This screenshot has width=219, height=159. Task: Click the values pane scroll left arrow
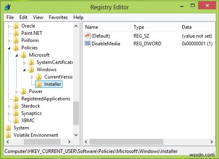[x=86, y=142]
